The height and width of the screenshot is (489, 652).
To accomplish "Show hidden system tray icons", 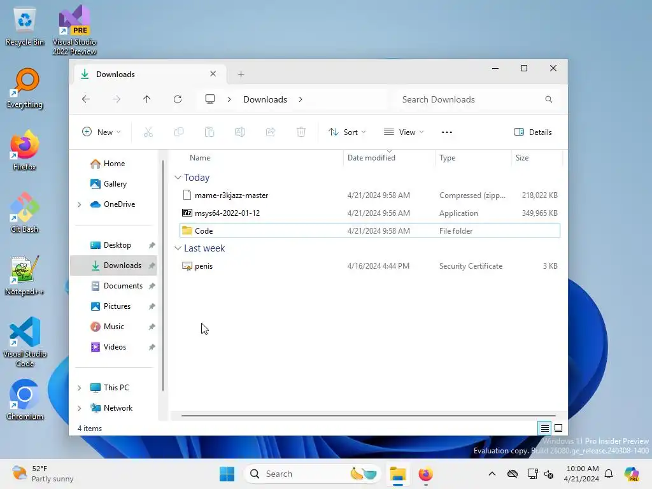I will (492, 474).
